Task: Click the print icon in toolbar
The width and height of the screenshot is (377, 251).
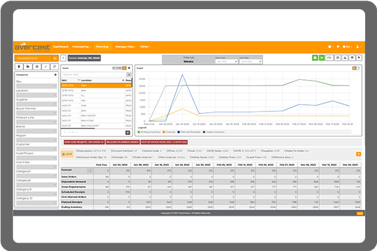Action: tap(338, 58)
